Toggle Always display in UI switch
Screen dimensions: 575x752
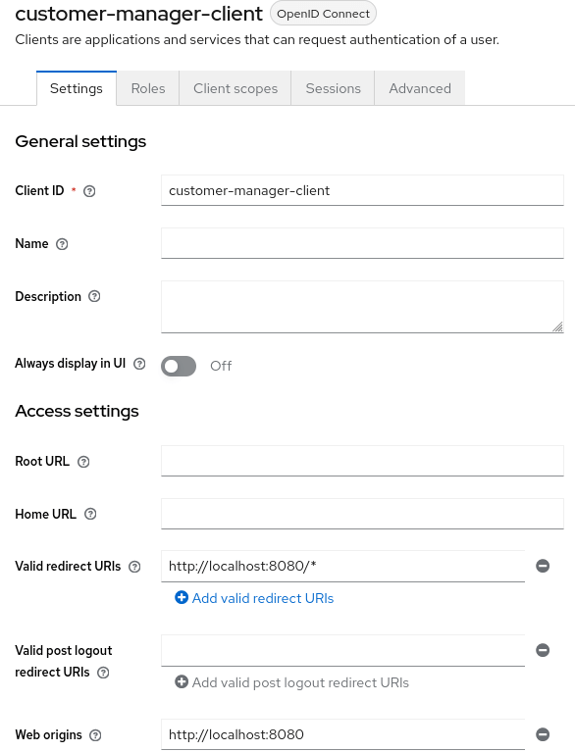(x=179, y=367)
